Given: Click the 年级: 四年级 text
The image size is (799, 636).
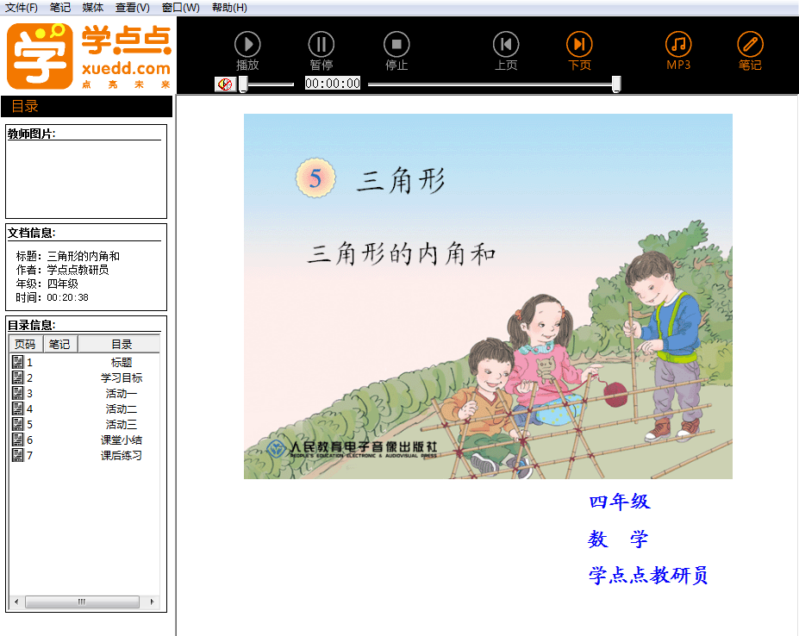Looking at the screenshot, I should pos(47,284).
